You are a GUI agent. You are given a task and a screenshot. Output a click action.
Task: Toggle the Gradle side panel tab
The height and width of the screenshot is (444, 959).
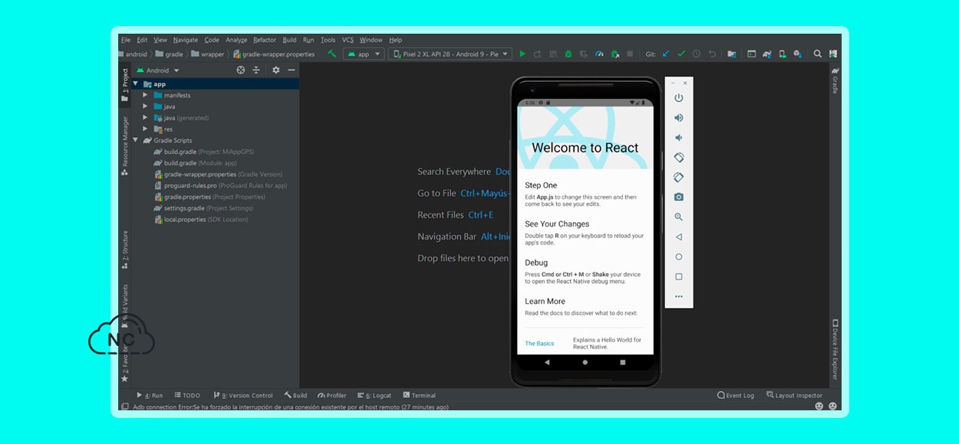click(x=835, y=80)
